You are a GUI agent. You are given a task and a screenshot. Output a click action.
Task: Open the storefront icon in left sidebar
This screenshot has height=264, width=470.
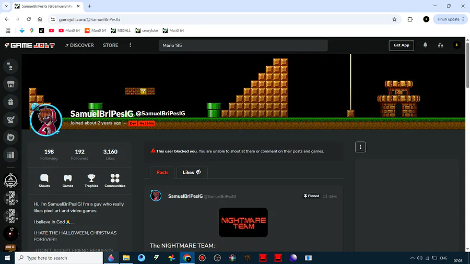pos(10,84)
